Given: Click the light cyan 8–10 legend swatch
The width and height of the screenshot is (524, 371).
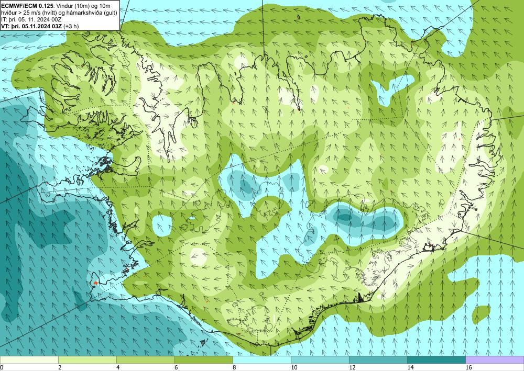Looking at the screenshot, I should (x=262, y=359).
